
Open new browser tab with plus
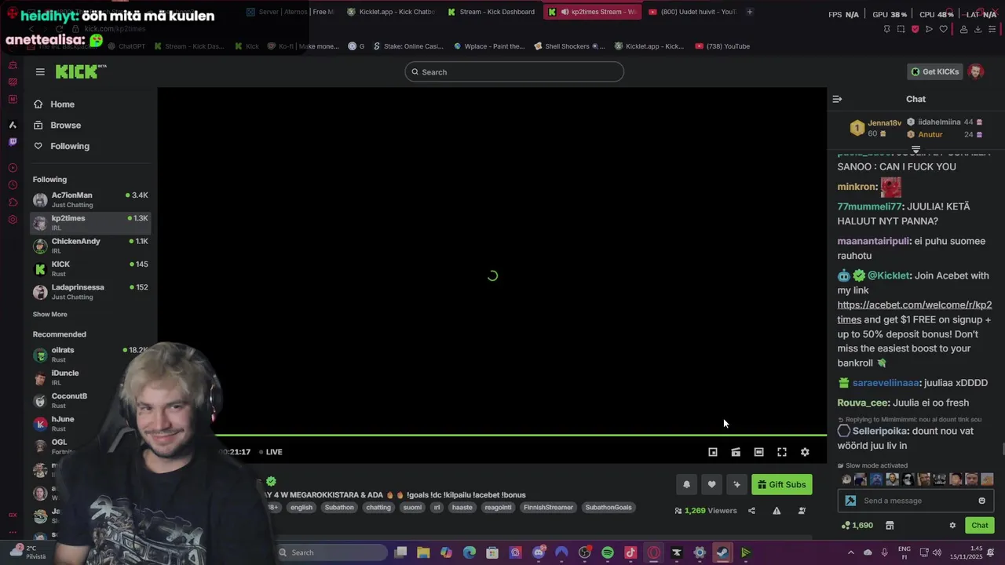pos(750,12)
